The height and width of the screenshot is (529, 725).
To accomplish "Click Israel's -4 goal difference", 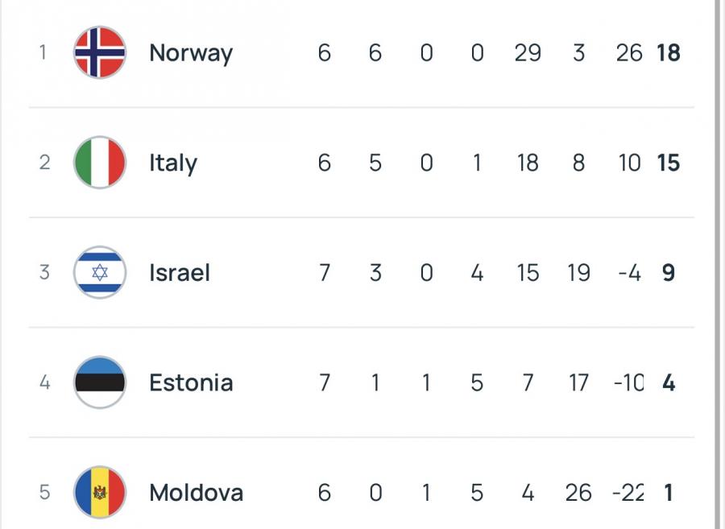I will point(628,273).
